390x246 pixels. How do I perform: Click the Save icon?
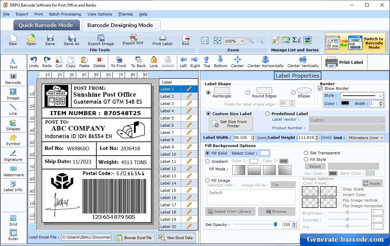tap(50, 40)
